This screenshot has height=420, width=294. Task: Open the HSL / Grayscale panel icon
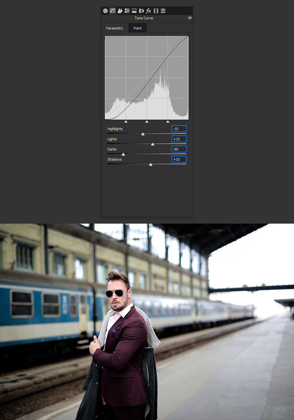(x=127, y=11)
